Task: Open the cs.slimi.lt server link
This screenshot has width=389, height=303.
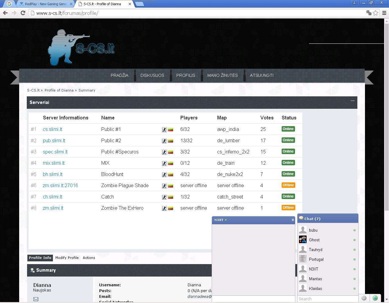Action: tap(52, 129)
